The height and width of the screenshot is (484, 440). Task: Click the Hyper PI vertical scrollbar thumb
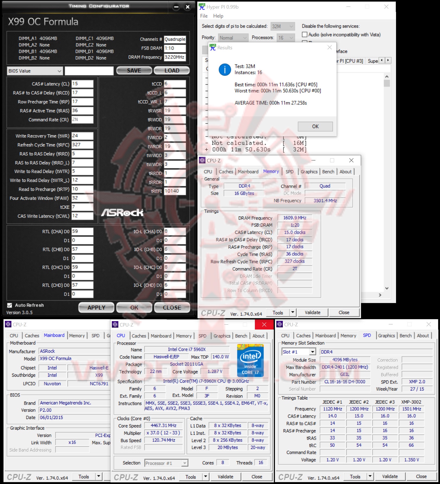coord(387,83)
